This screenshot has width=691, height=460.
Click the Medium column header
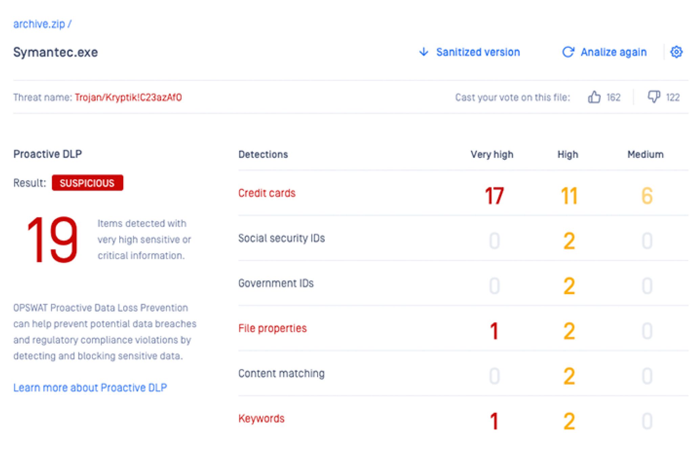pyautogui.click(x=645, y=154)
